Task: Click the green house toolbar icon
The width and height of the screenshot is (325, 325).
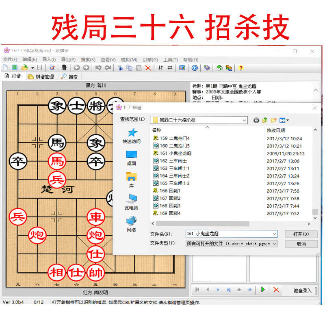Action: click(219, 68)
